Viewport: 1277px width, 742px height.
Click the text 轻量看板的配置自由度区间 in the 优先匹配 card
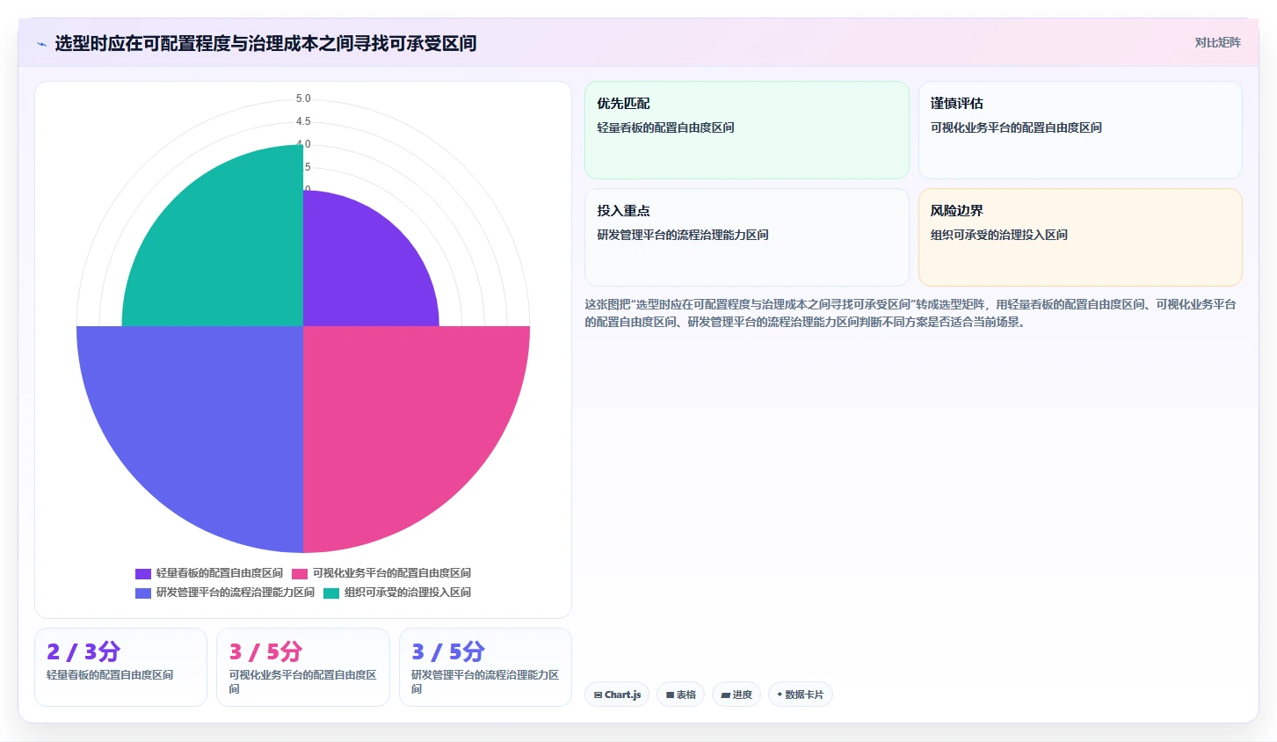pyautogui.click(x=665, y=127)
